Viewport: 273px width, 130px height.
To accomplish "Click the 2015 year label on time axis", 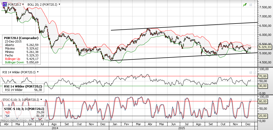I will pyautogui.click(x=181, y=128).
